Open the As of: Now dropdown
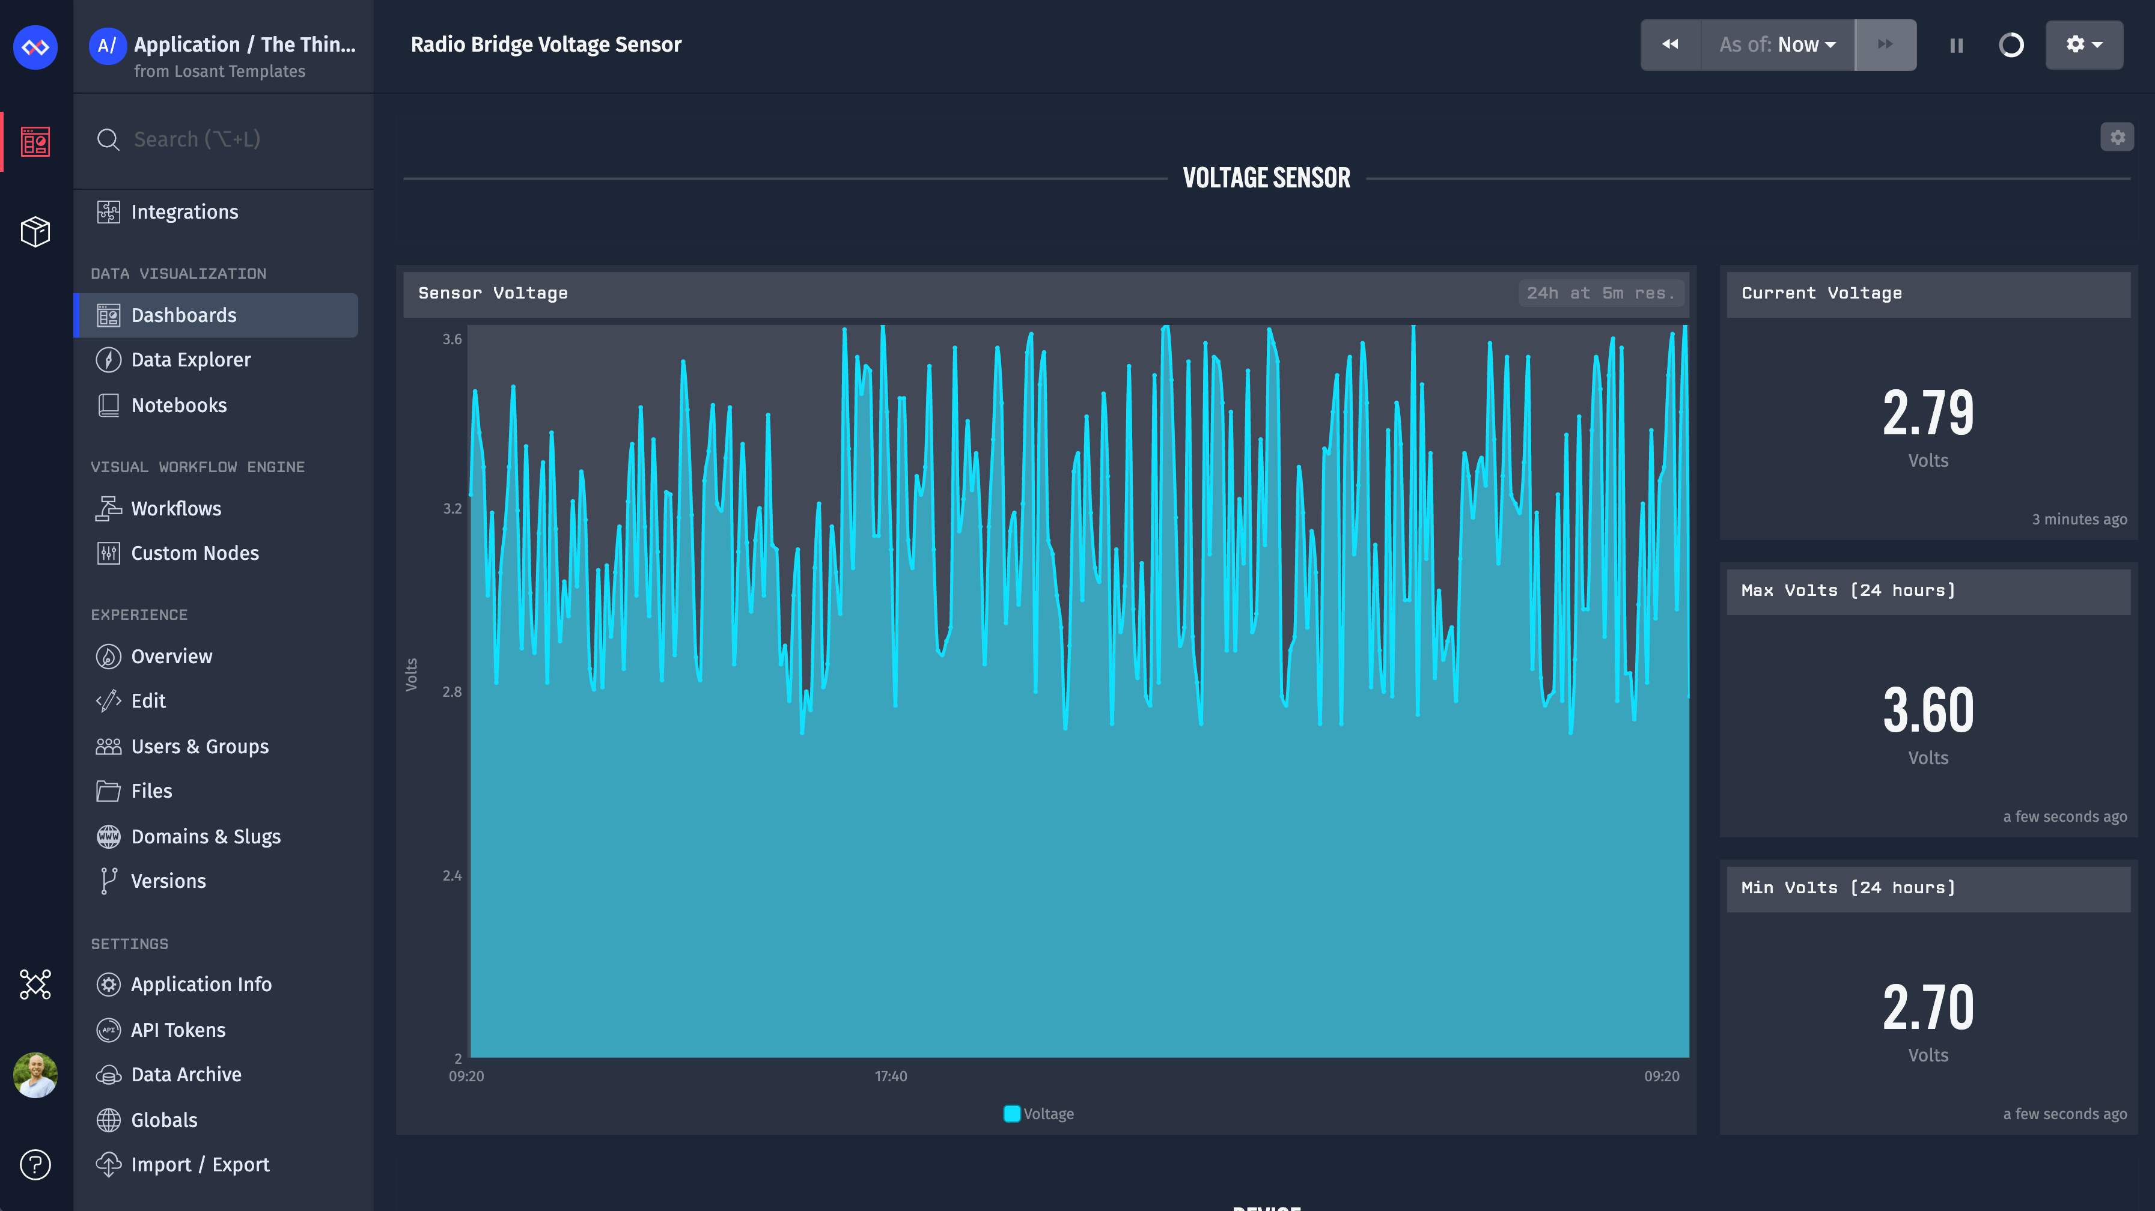 pos(1777,45)
